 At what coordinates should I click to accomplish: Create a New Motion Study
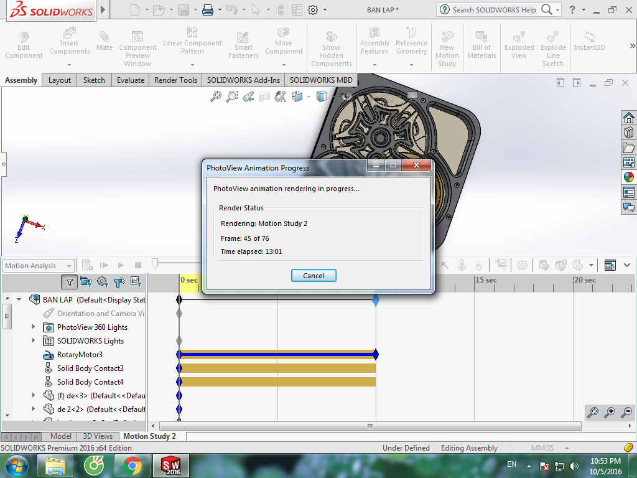[447, 49]
